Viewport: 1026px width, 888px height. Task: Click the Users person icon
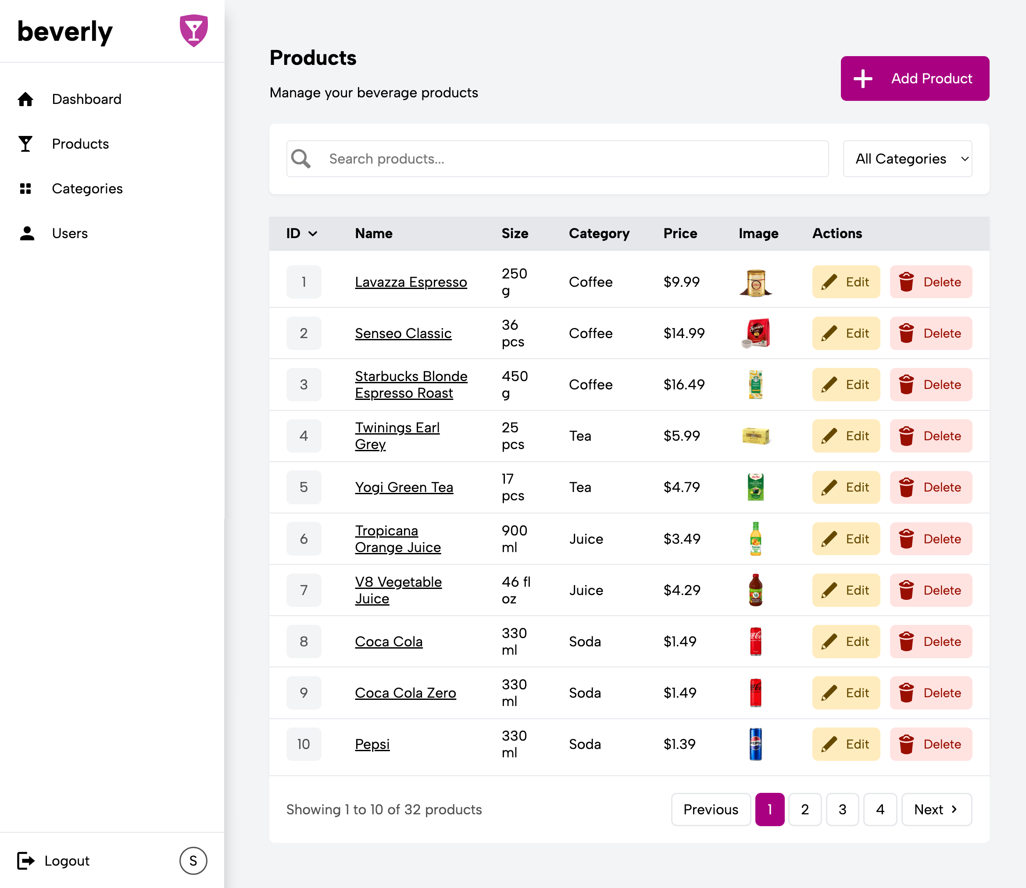27,233
